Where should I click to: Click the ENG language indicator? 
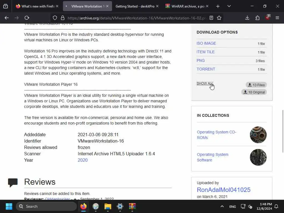233,206
